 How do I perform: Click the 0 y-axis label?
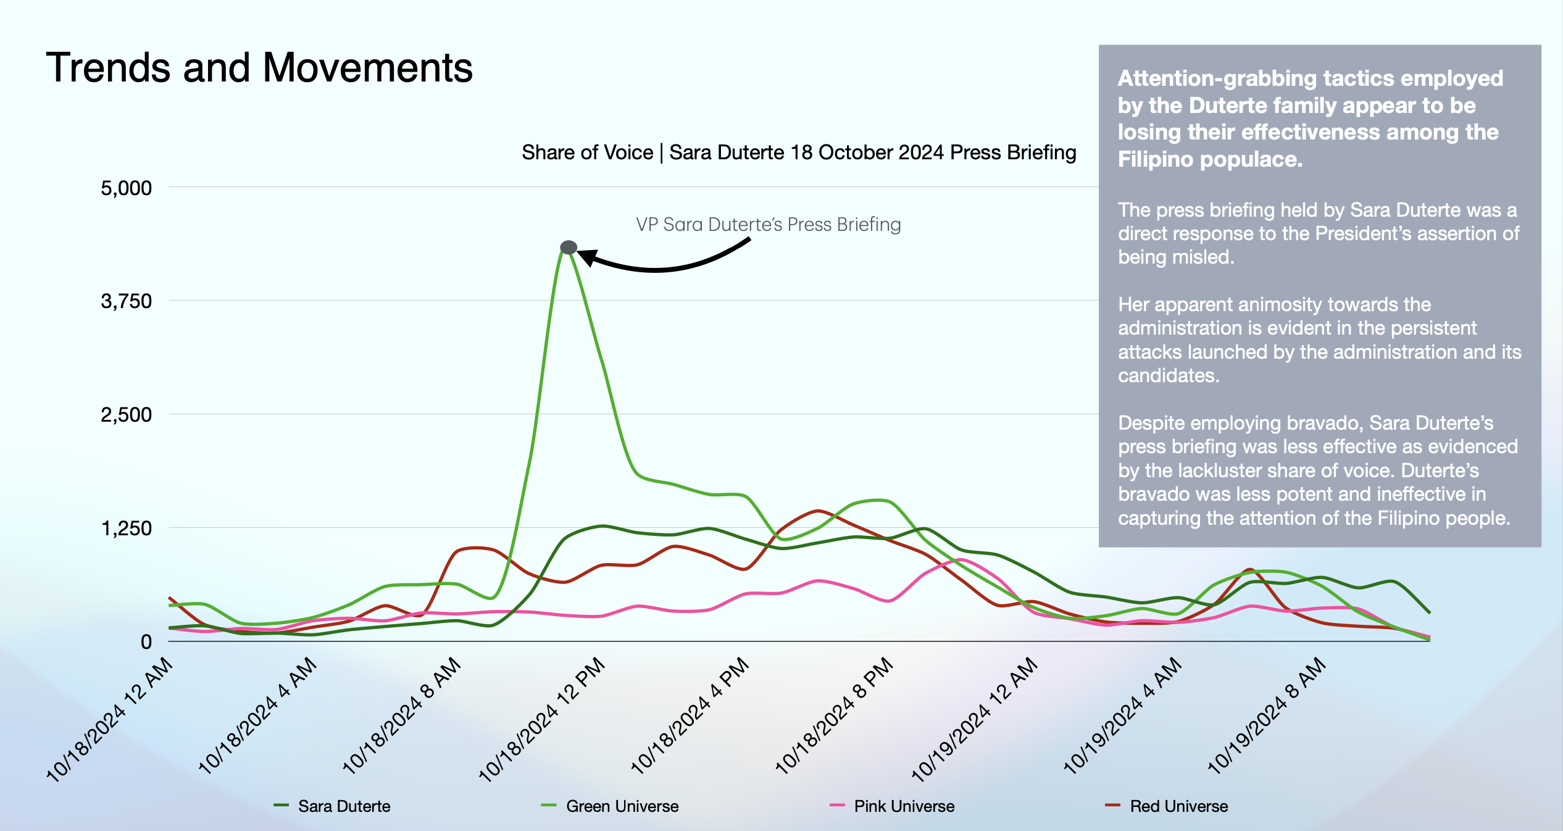coord(146,642)
